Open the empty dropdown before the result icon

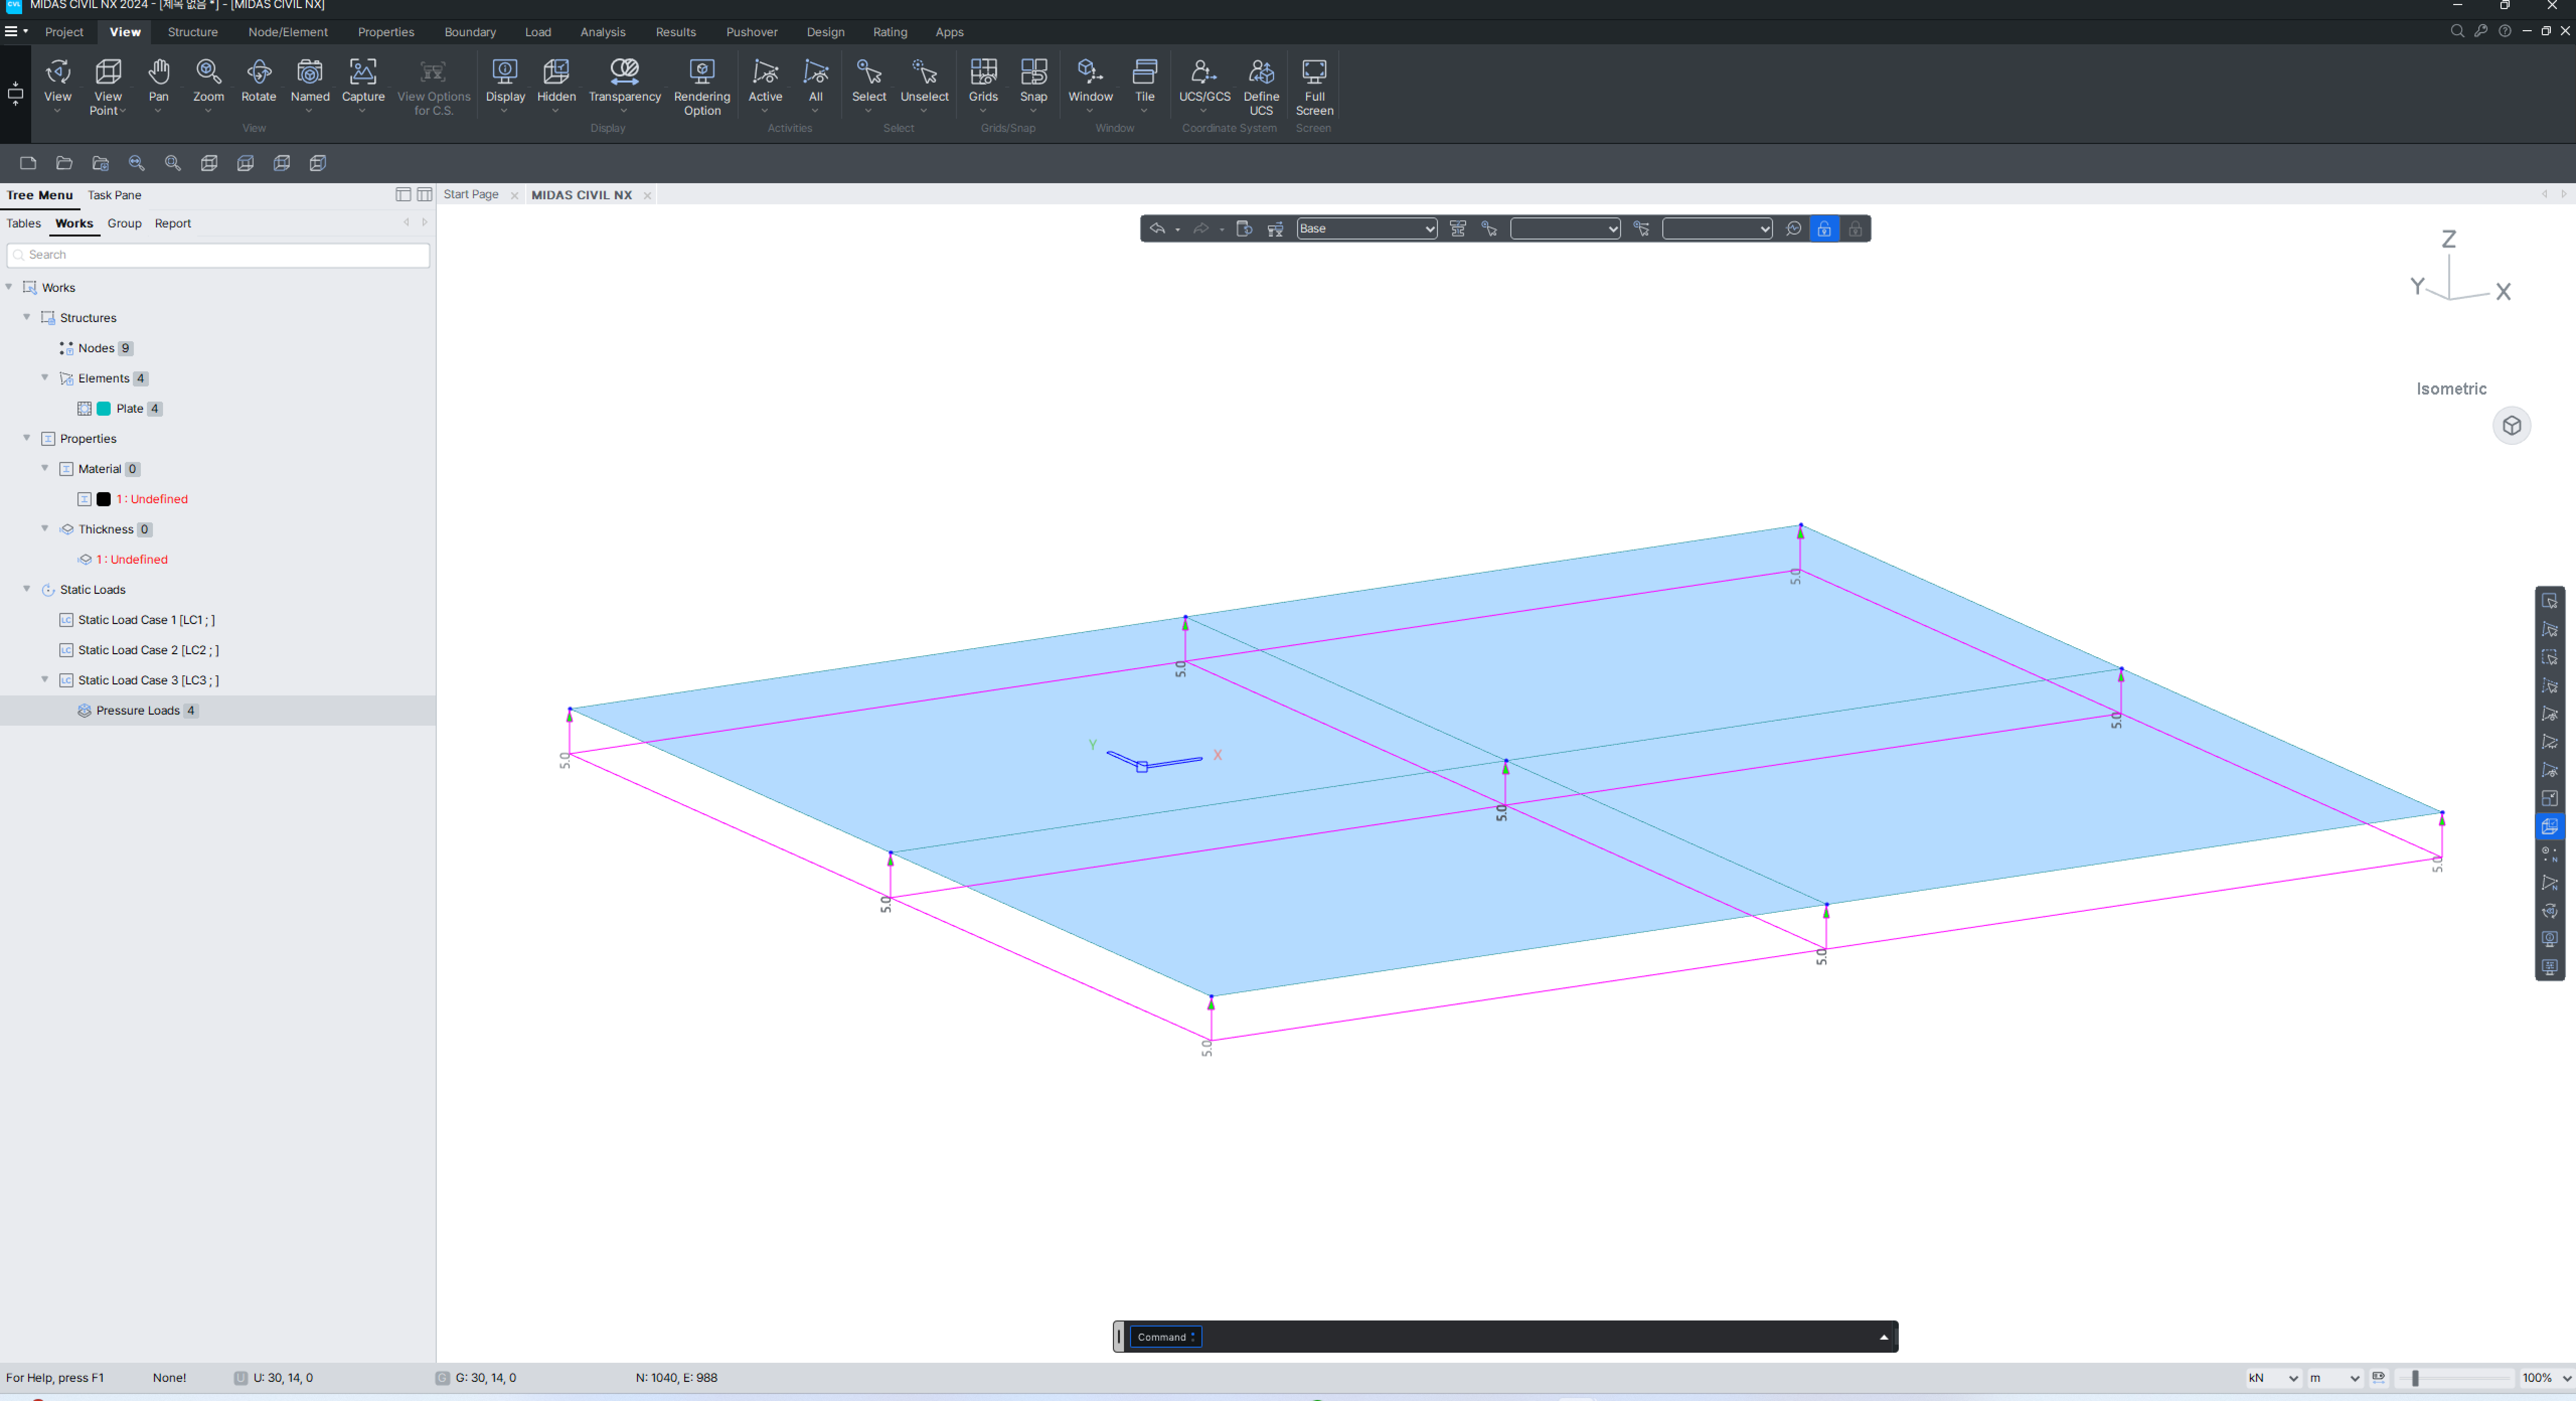click(x=1717, y=229)
